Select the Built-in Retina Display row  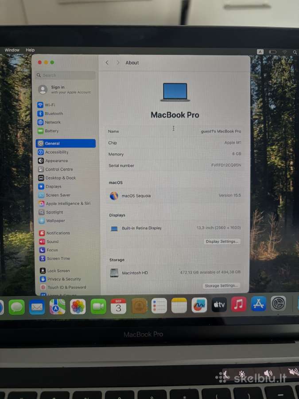[x=175, y=228]
